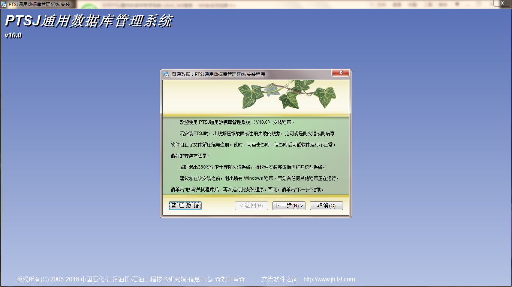Click the setup icon in top-left window corner
Viewport: 512px width, 287px height.
4,4
